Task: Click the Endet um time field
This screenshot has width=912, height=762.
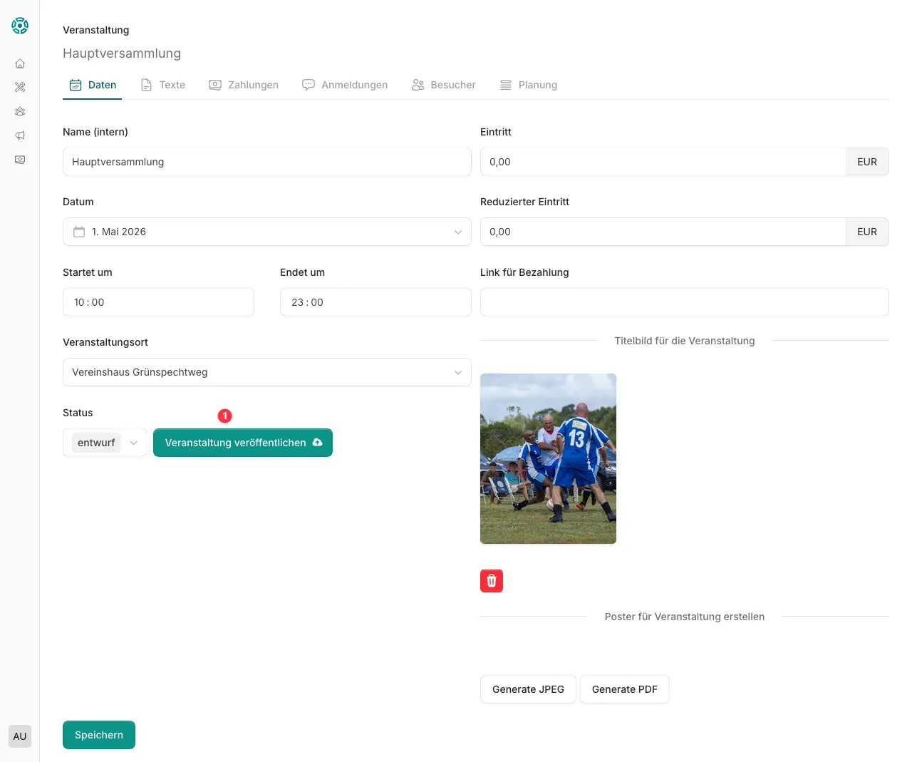Action: [375, 302]
